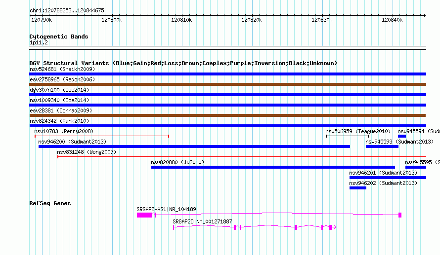This screenshot has width=440, height=255.
Task: Open the esv28381 (Conrad2009) label
Action: pos(61,110)
